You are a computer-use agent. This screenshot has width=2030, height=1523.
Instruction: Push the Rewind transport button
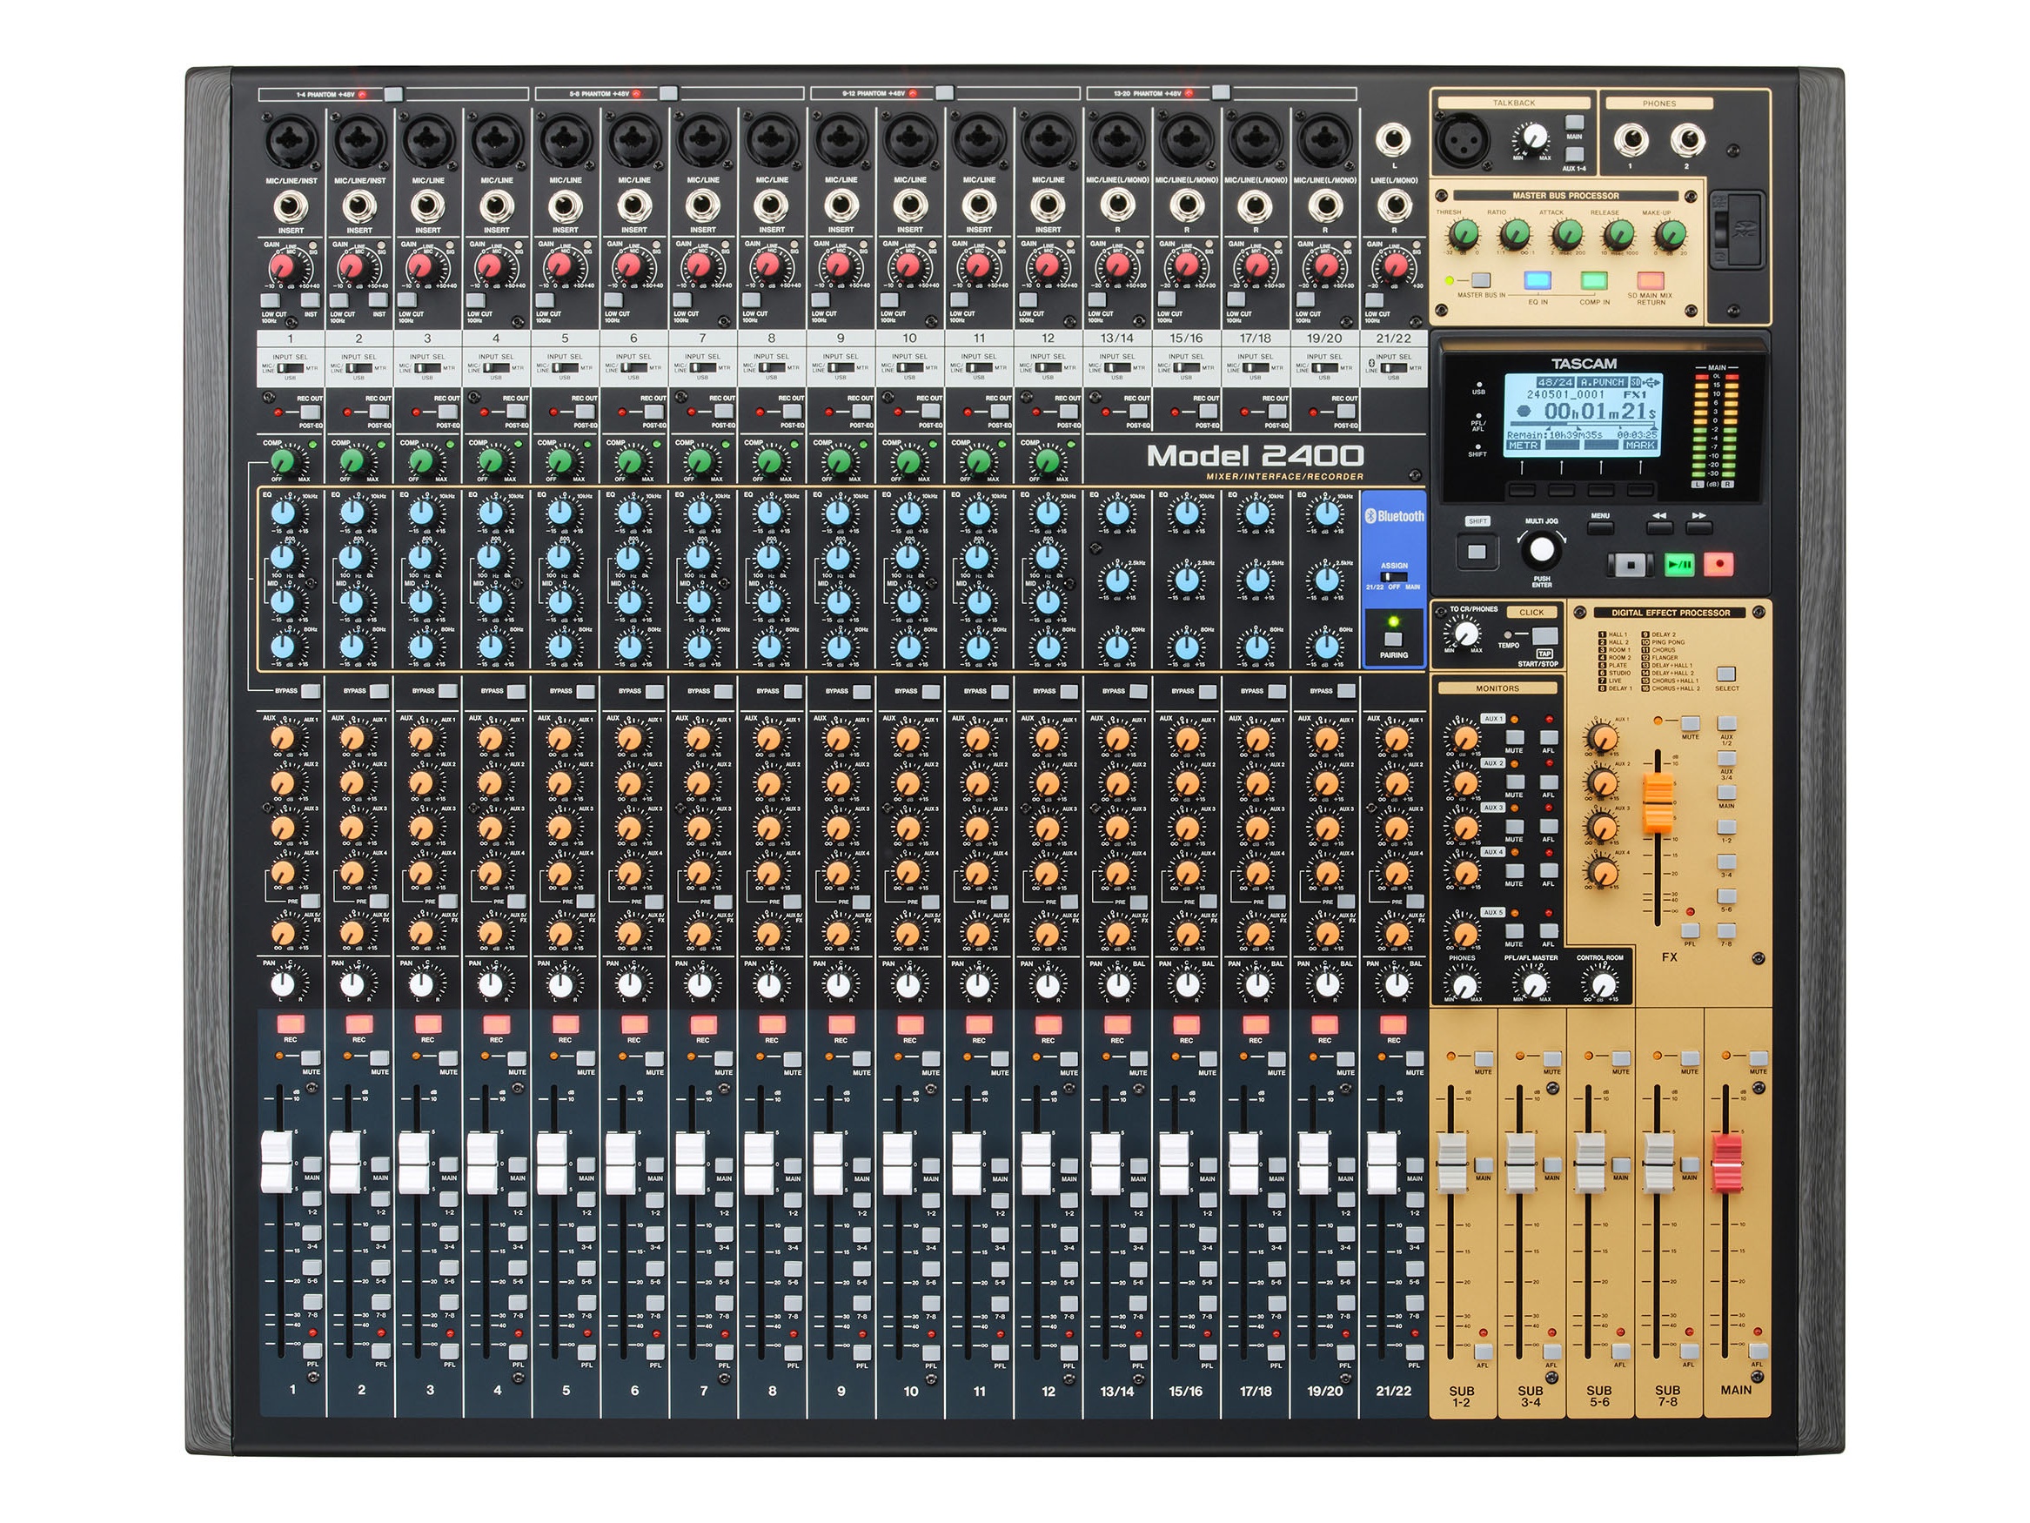(1658, 528)
